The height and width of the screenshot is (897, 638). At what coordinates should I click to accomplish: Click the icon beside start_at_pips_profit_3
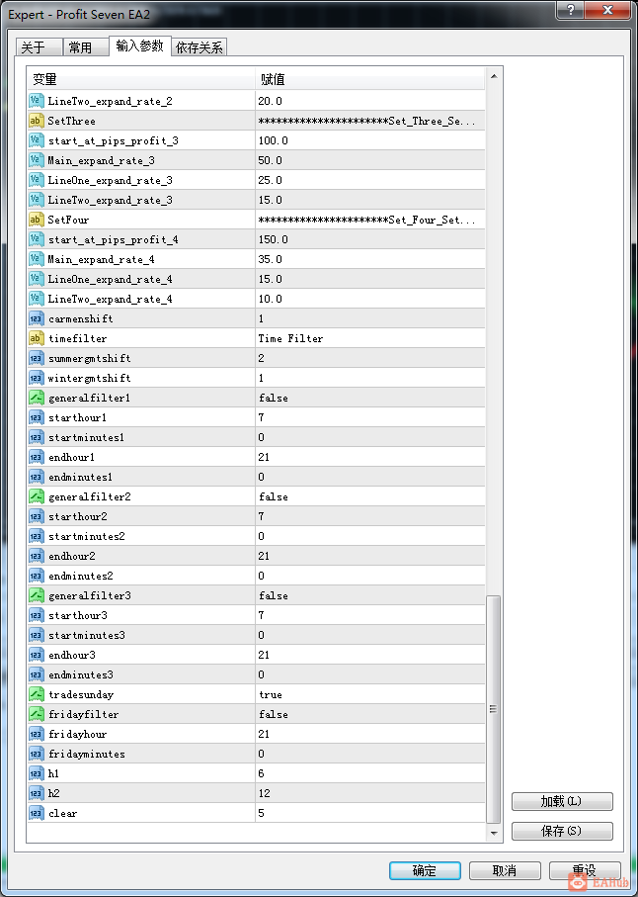point(36,140)
